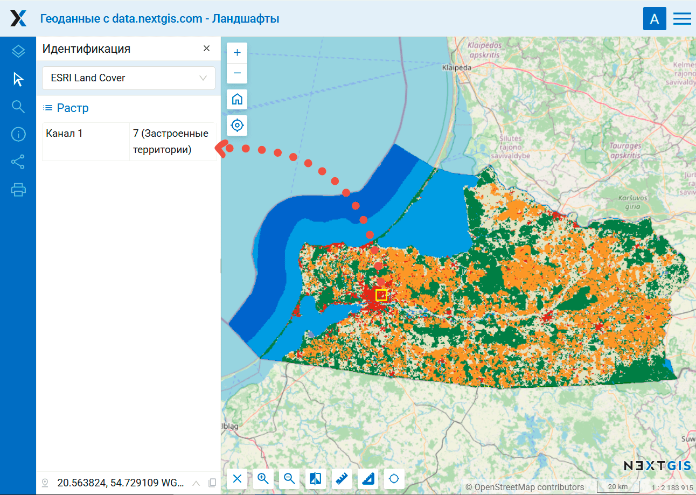Image resolution: width=696 pixels, height=495 pixels.
Task: Open the main hamburger menu
Action: click(x=682, y=19)
